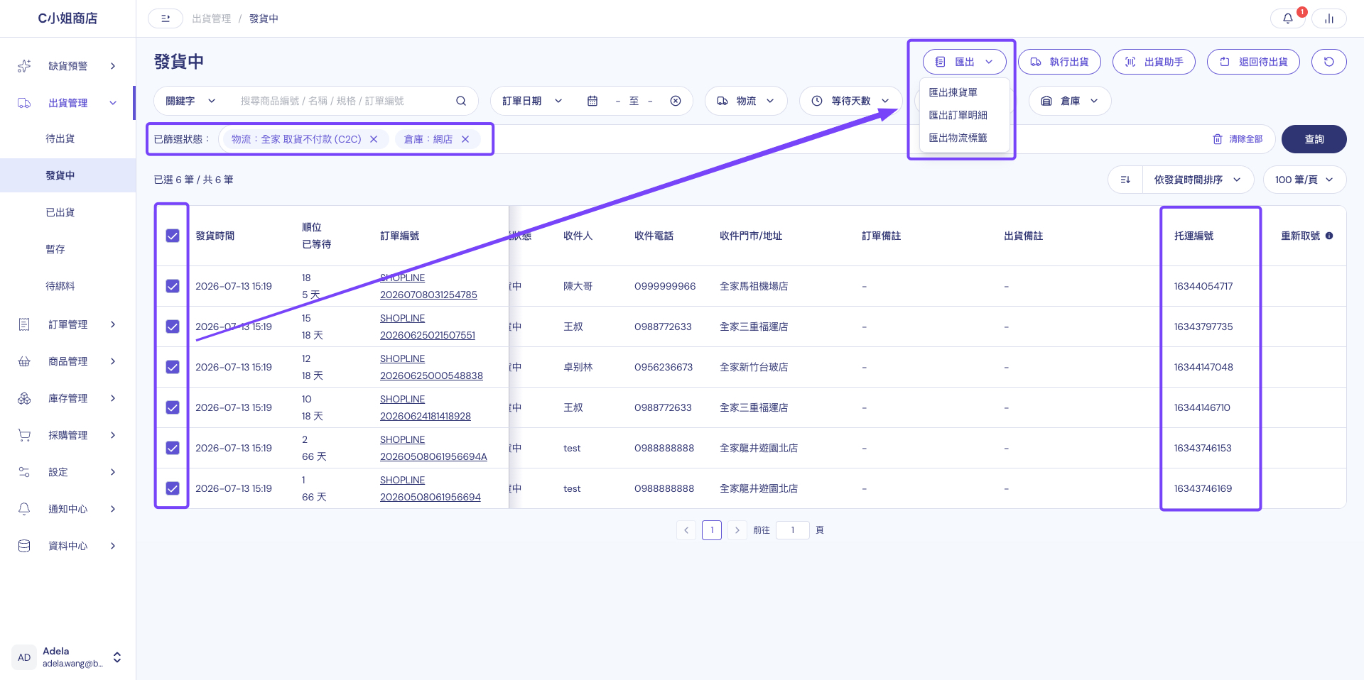Viewport: 1364px width, 680px height.
Task: Open 資料中心 in the sidebar
Action: click(67, 546)
